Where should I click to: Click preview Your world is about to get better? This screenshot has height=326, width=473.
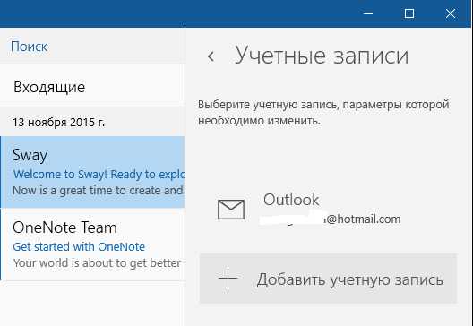[x=97, y=263]
